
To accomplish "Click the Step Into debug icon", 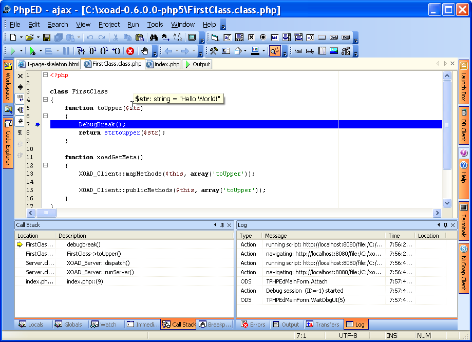I will click(81, 51).
